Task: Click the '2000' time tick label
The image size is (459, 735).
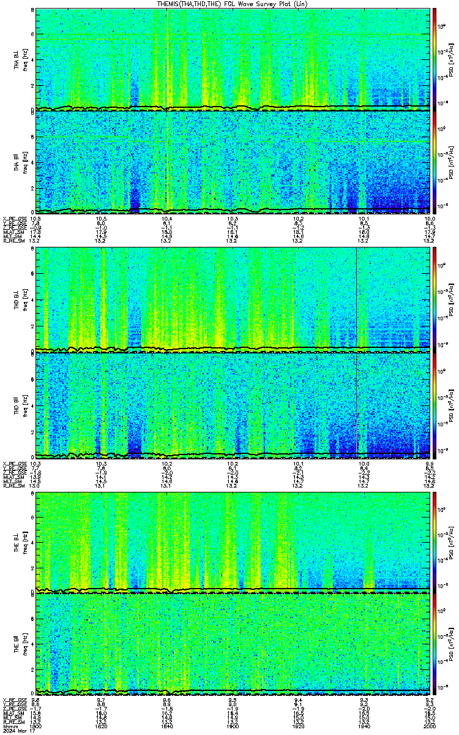Action: point(430,726)
